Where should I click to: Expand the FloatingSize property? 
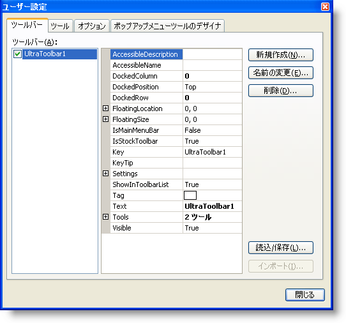[106, 119]
